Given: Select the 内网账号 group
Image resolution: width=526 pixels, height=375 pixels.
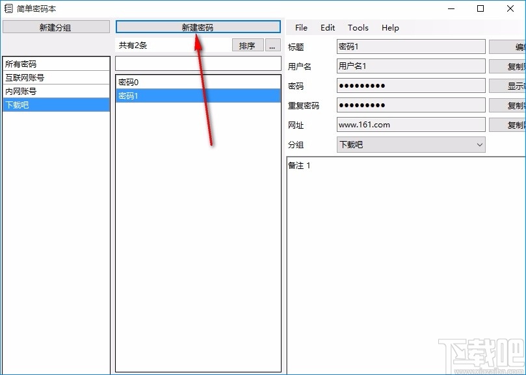Looking at the screenshot, I should pos(57,91).
